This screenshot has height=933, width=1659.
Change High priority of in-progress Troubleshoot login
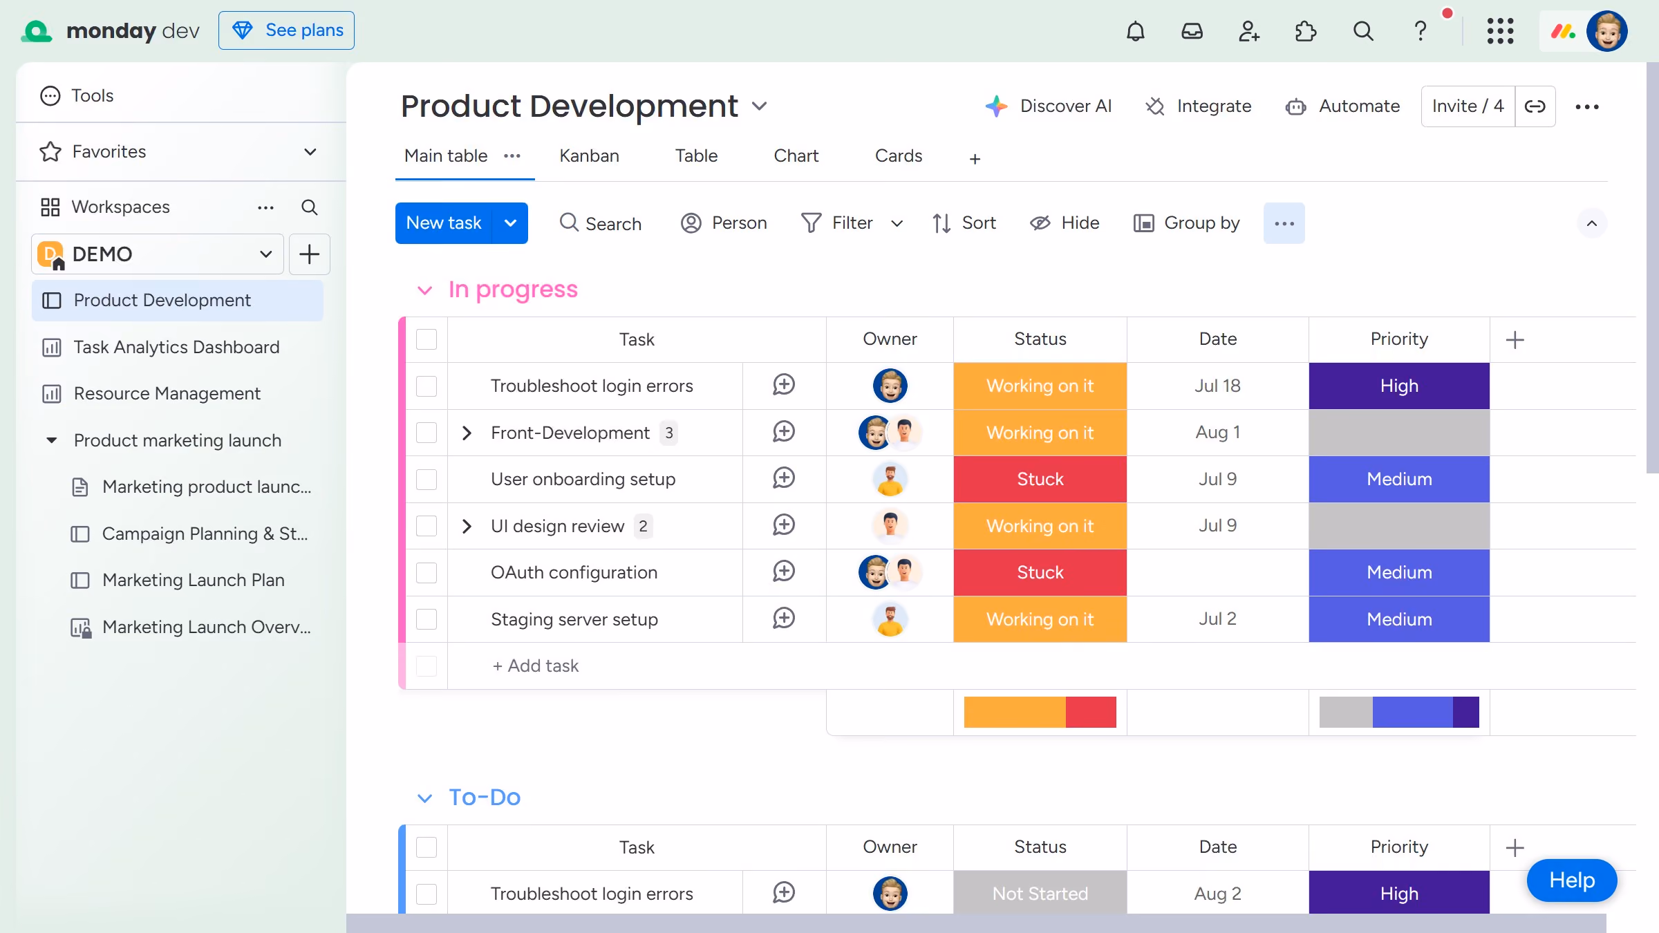tap(1399, 386)
